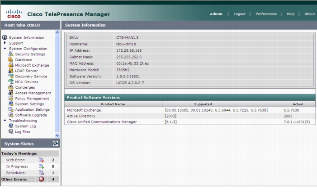
Task: Click the Microsoft Exchange icon
Action: click(11, 65)
